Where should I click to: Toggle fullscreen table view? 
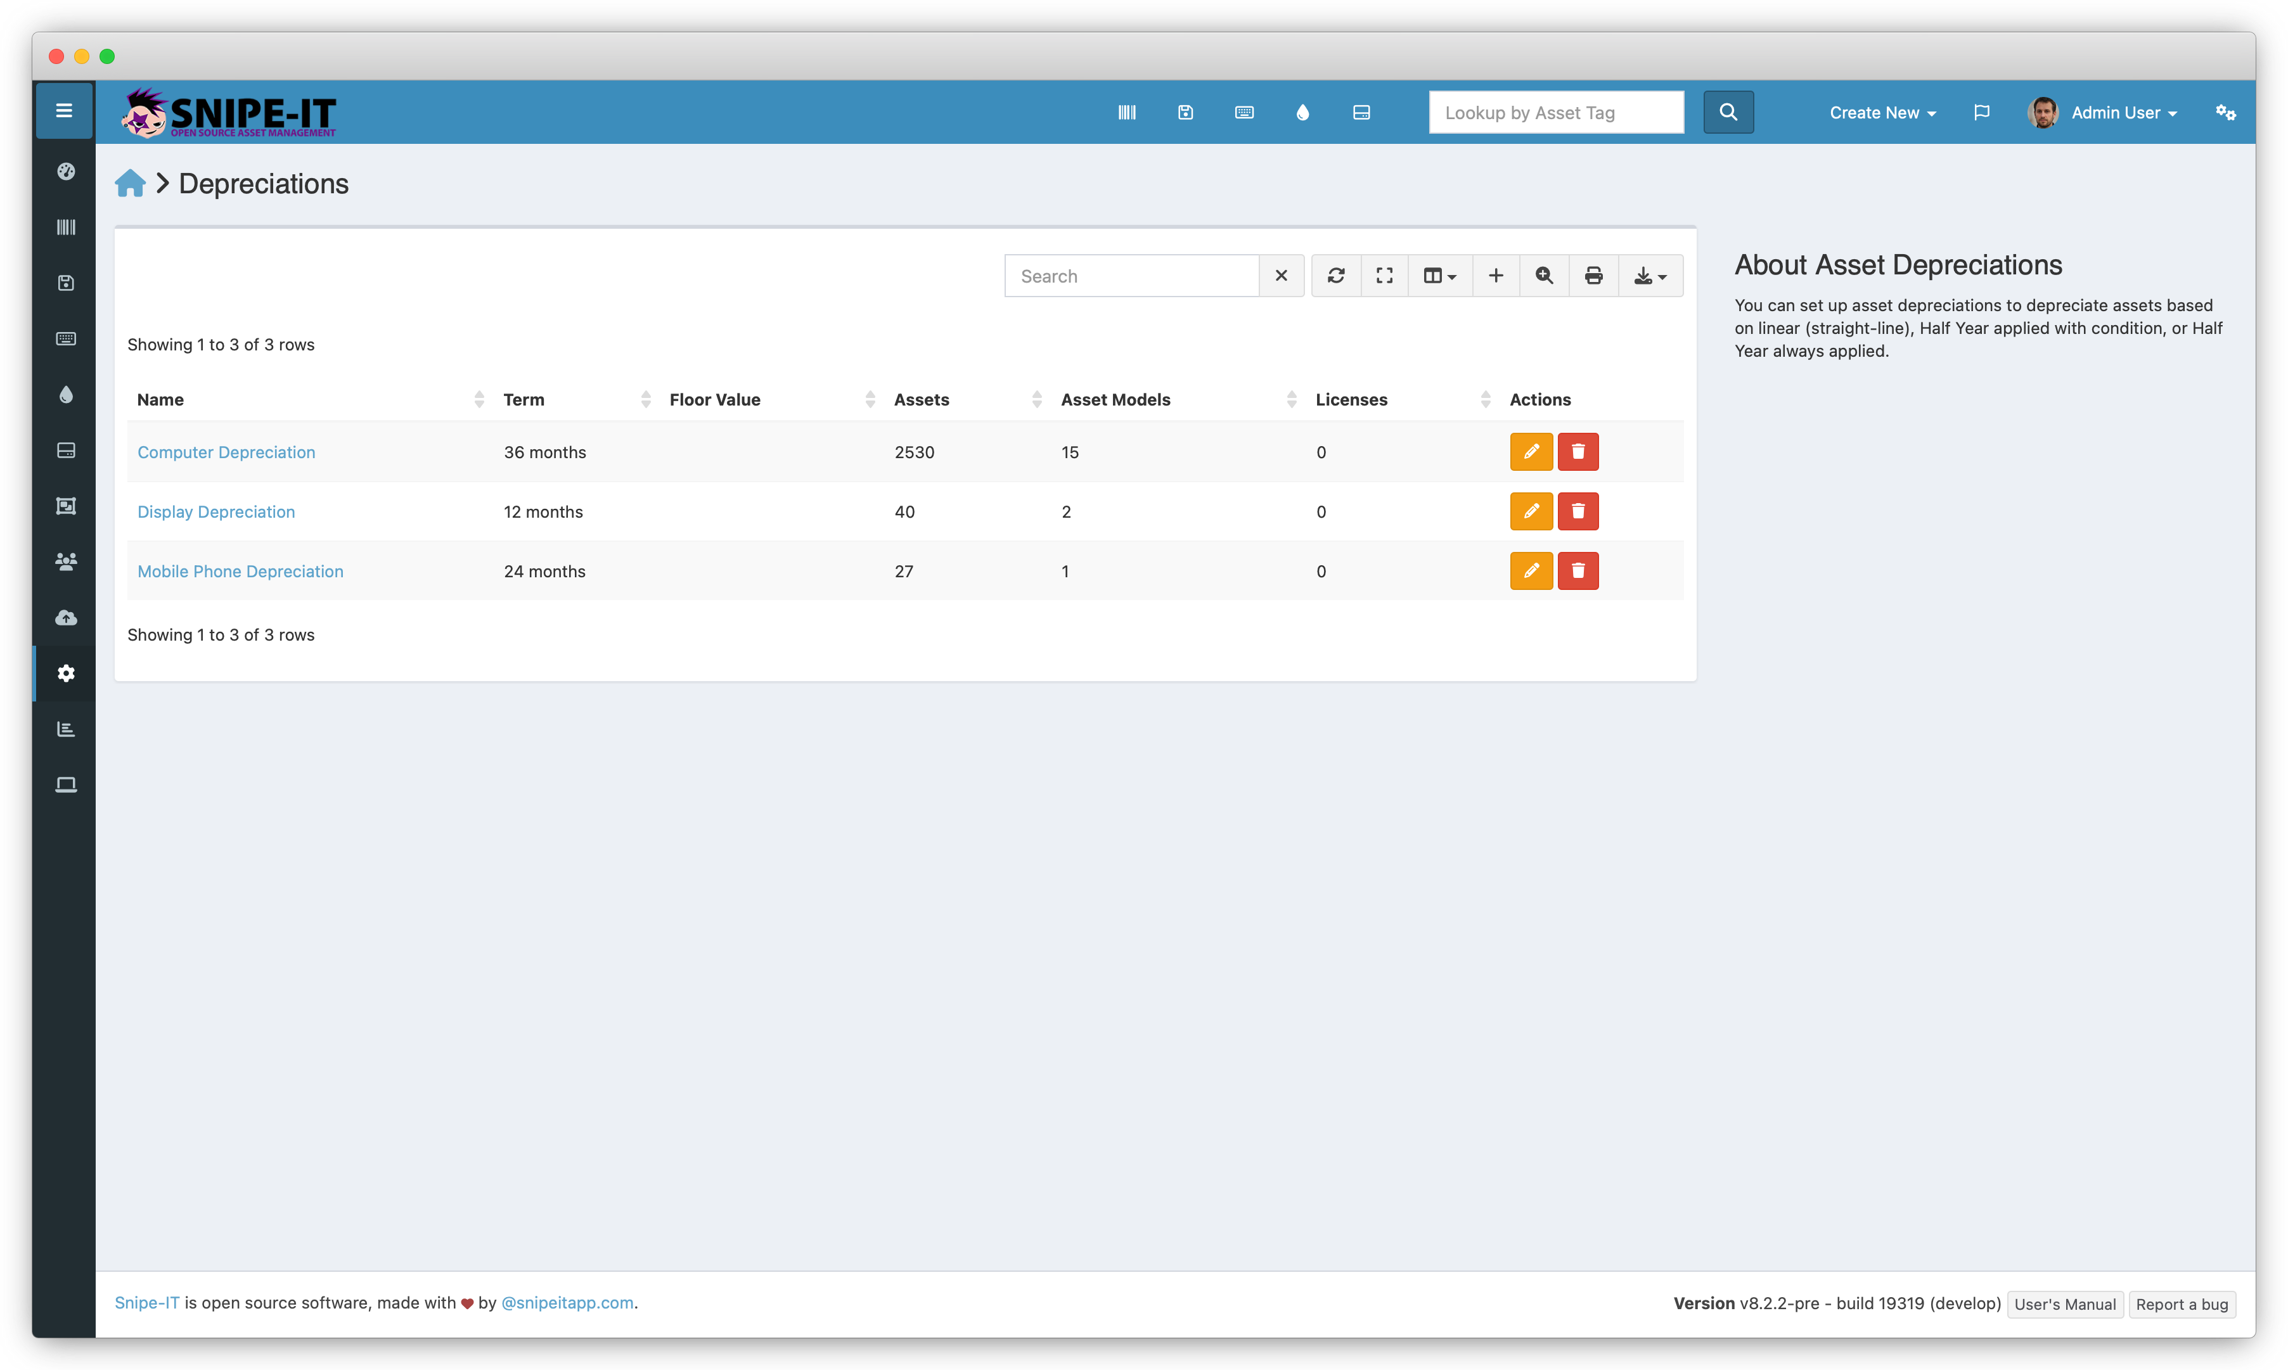tap(1384, 276)
